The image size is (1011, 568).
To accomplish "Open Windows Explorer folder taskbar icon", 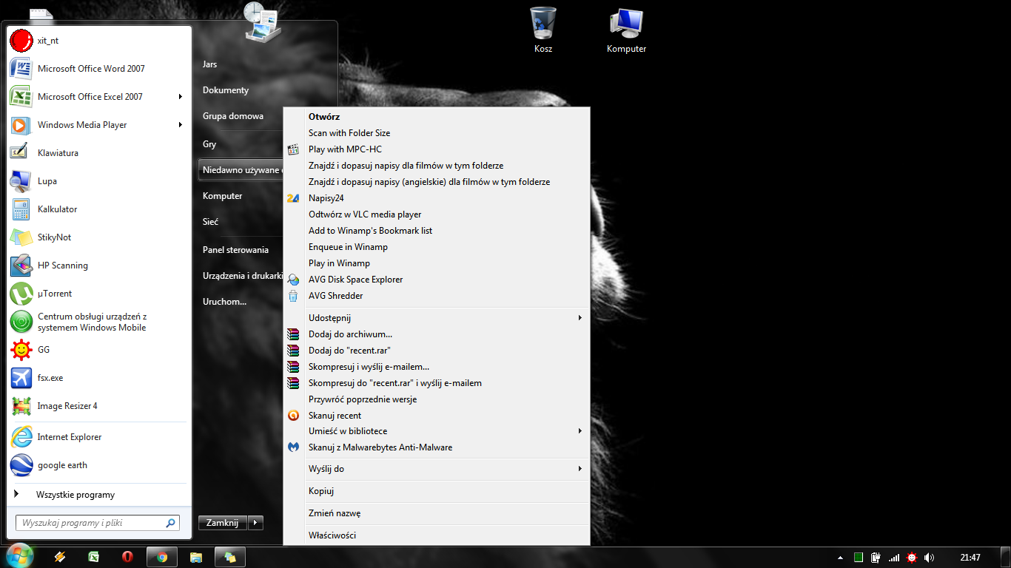I will point(196,557).
